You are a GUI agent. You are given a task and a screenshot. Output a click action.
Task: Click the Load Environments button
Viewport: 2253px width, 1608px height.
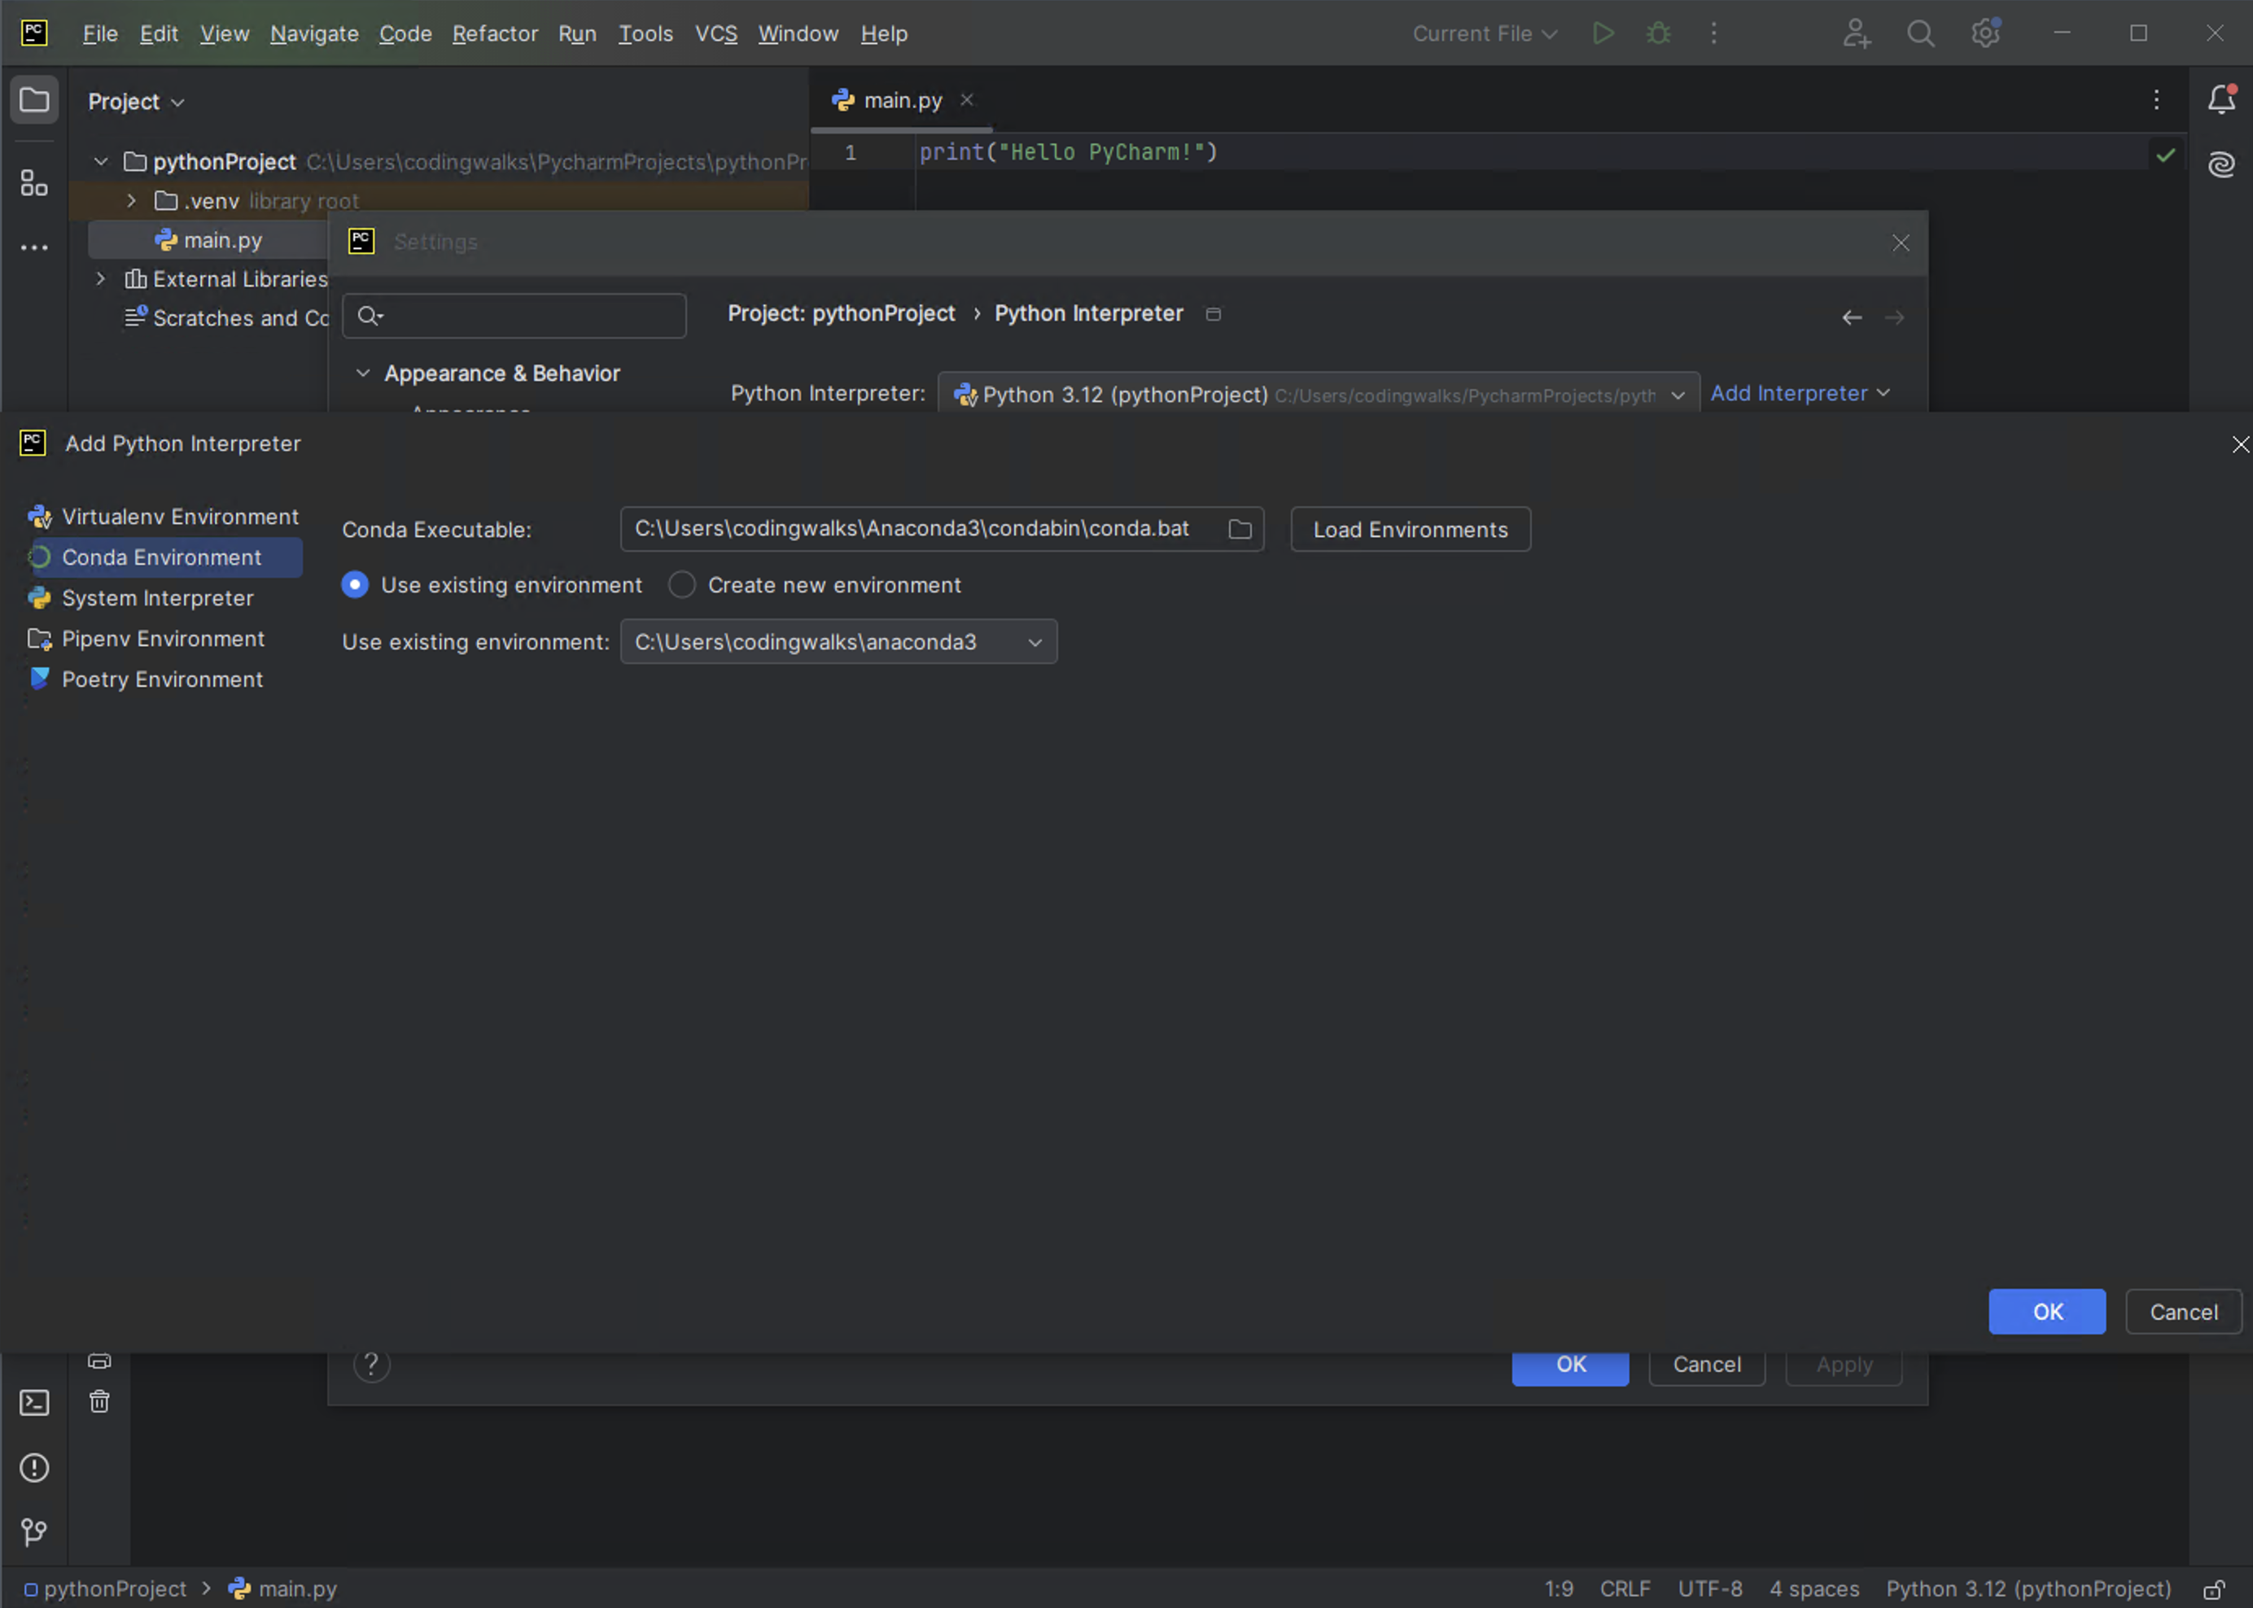click(x=1409, y=530)
